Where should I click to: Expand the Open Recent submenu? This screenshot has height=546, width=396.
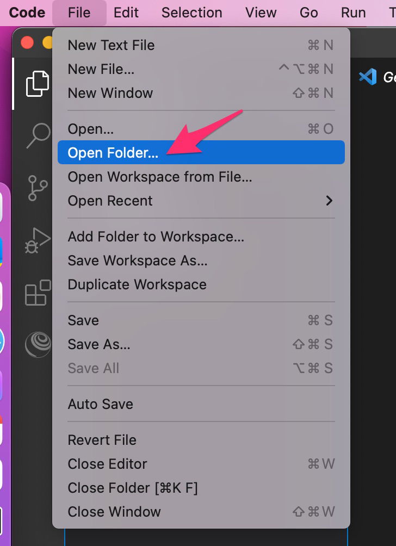[x=201, y=201]
